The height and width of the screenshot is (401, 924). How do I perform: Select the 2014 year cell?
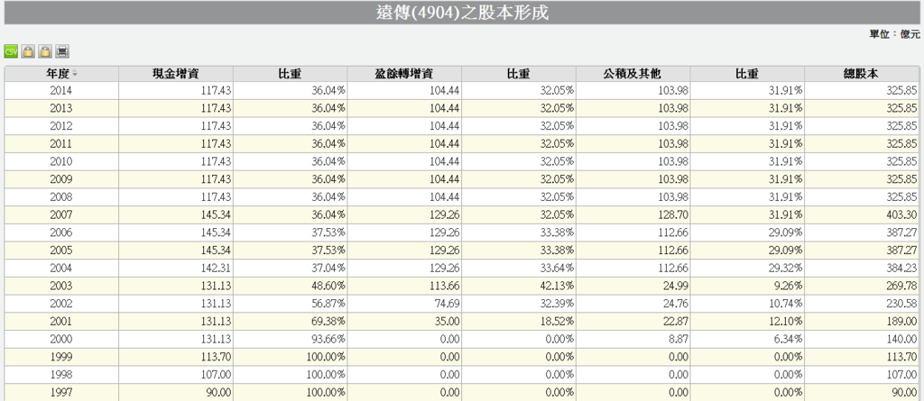pyautogui.click(x=61, y=91)
